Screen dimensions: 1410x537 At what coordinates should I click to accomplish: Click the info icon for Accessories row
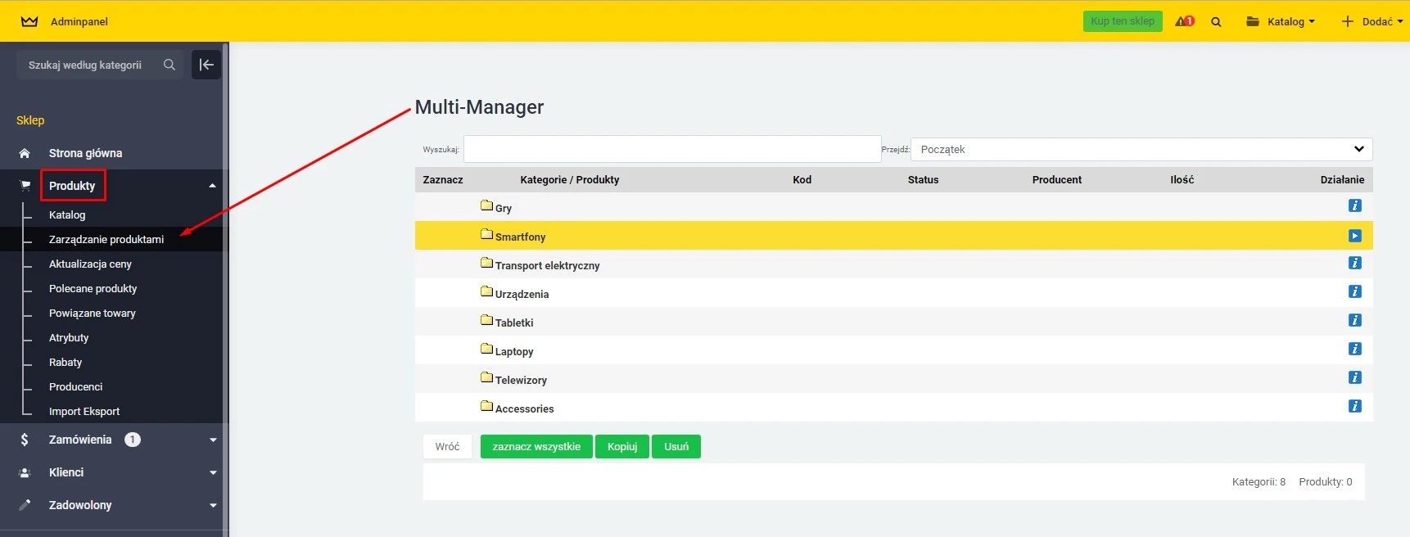click(1354, 406)
